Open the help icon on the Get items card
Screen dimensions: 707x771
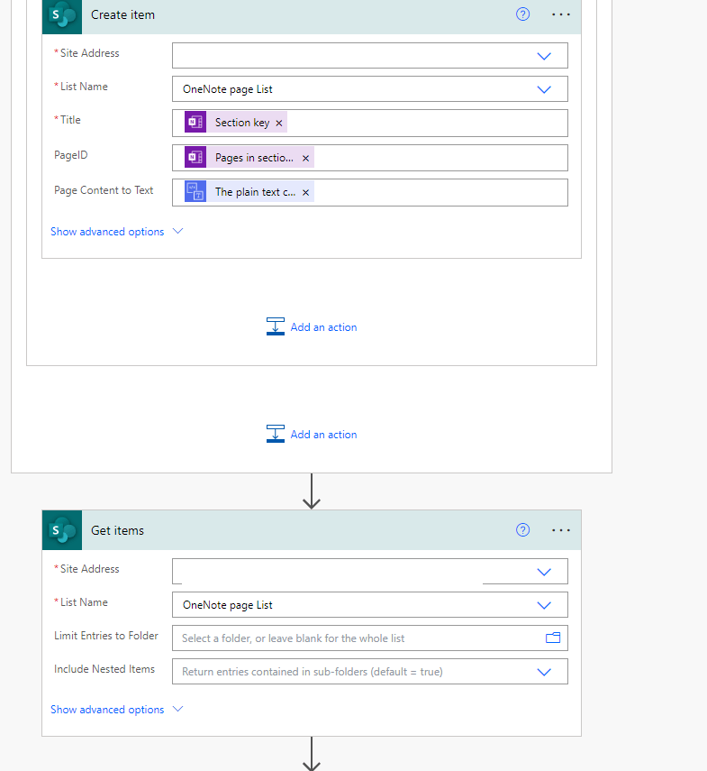pyautogui.click(x=522, y=530)
